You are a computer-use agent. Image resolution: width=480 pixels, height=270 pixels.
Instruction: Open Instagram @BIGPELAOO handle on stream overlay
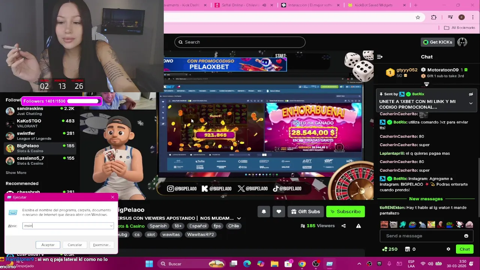pos(182,189)
